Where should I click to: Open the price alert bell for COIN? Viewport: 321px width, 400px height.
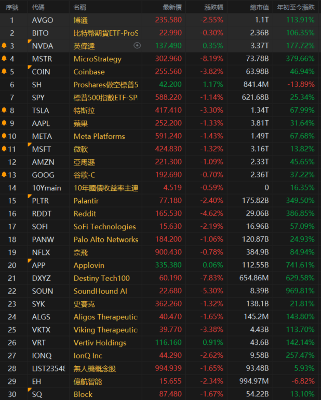[5, 72]
